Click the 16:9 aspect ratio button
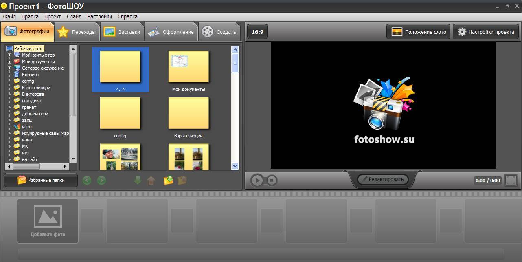This screenshot has width=522, height=262. tap(257, 32)
